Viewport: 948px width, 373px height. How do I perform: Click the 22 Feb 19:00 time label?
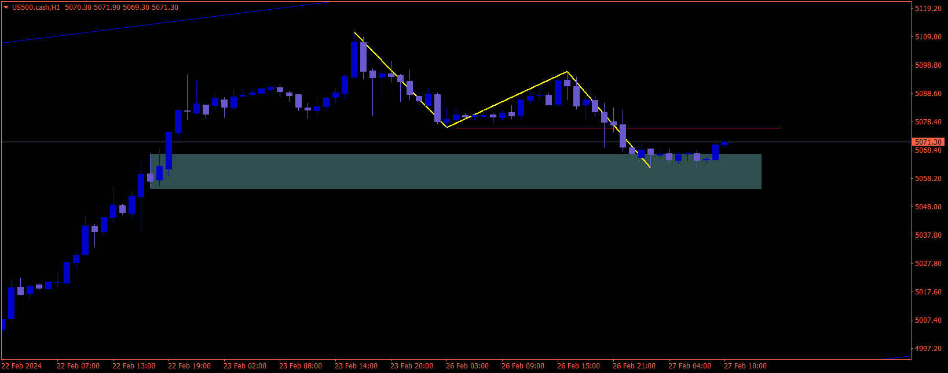189,366
